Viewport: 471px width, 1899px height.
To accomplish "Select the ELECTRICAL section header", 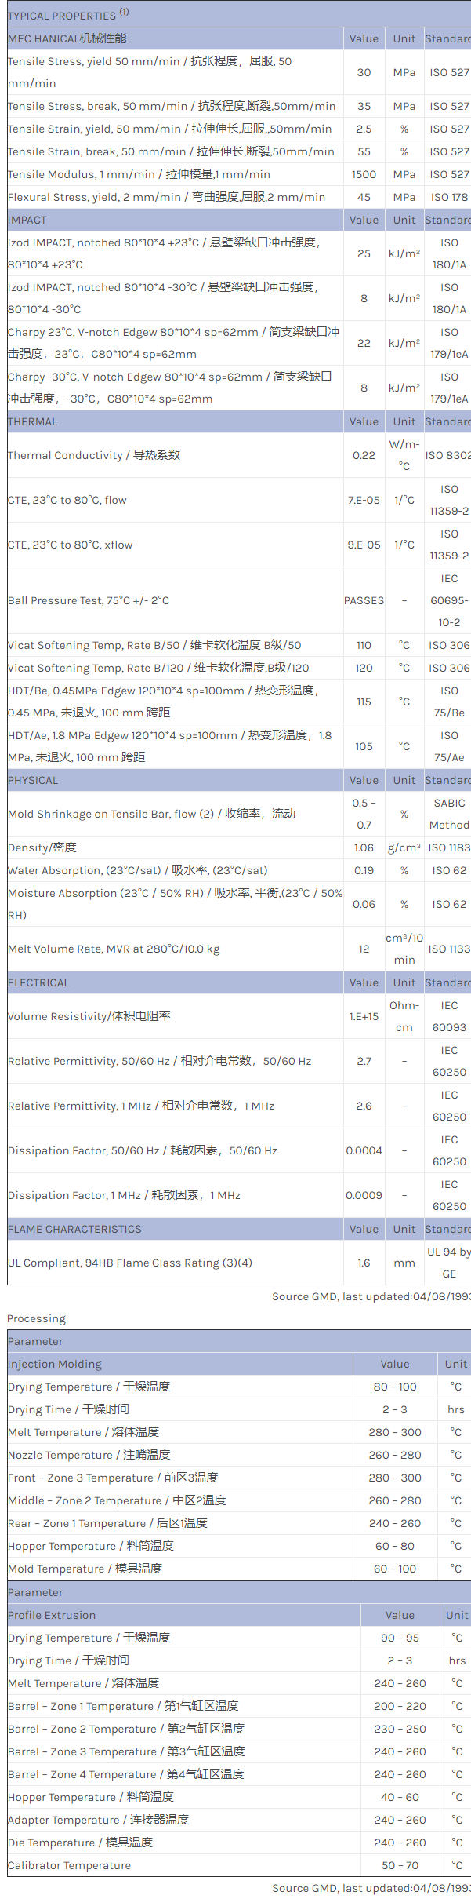I will [38, 982].
